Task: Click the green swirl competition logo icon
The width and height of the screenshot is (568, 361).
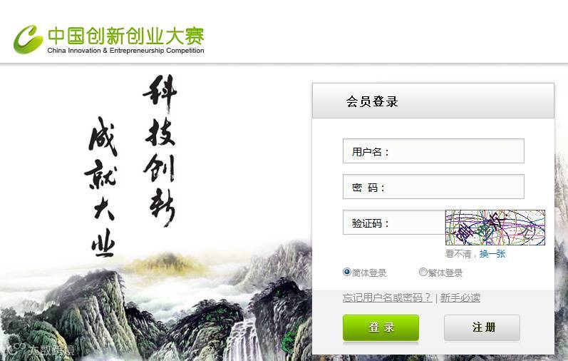Action: click(x=28, y=39)
